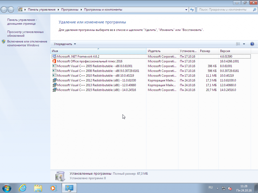The height and width of the screenshot is (193, 258).
Task: Open the Упорядочить dropdown menu
Action: (x=65, y=44)
